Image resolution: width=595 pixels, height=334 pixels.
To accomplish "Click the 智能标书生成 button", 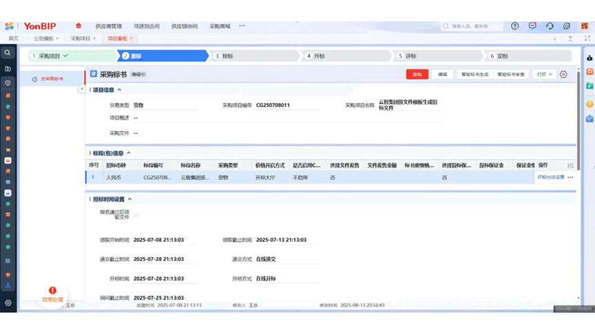I will coord(474,75).
